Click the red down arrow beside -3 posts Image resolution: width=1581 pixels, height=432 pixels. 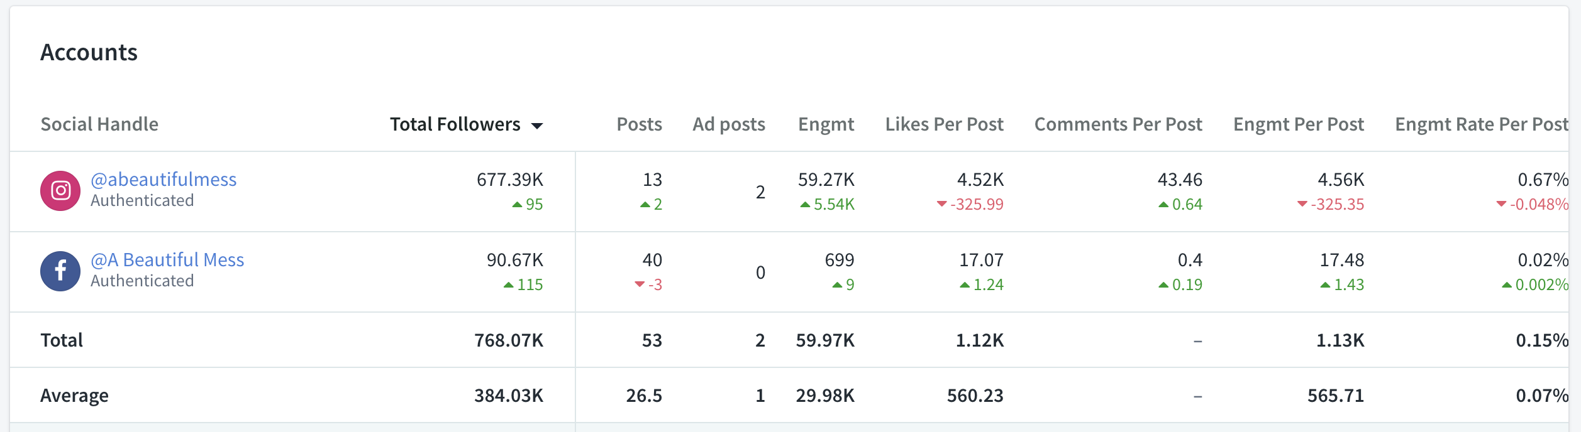(x=640, y=284)
